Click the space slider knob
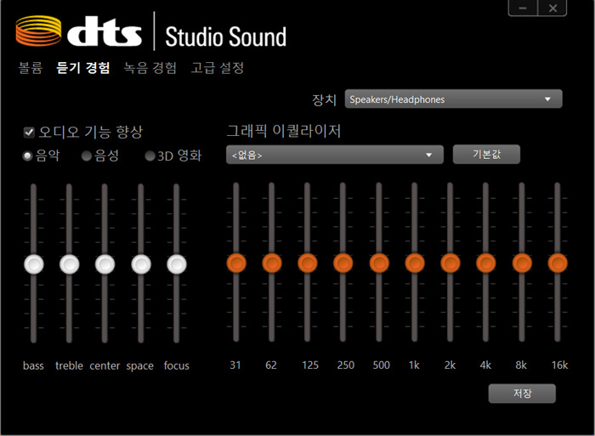595x436 pixels. tap(141, 264)
